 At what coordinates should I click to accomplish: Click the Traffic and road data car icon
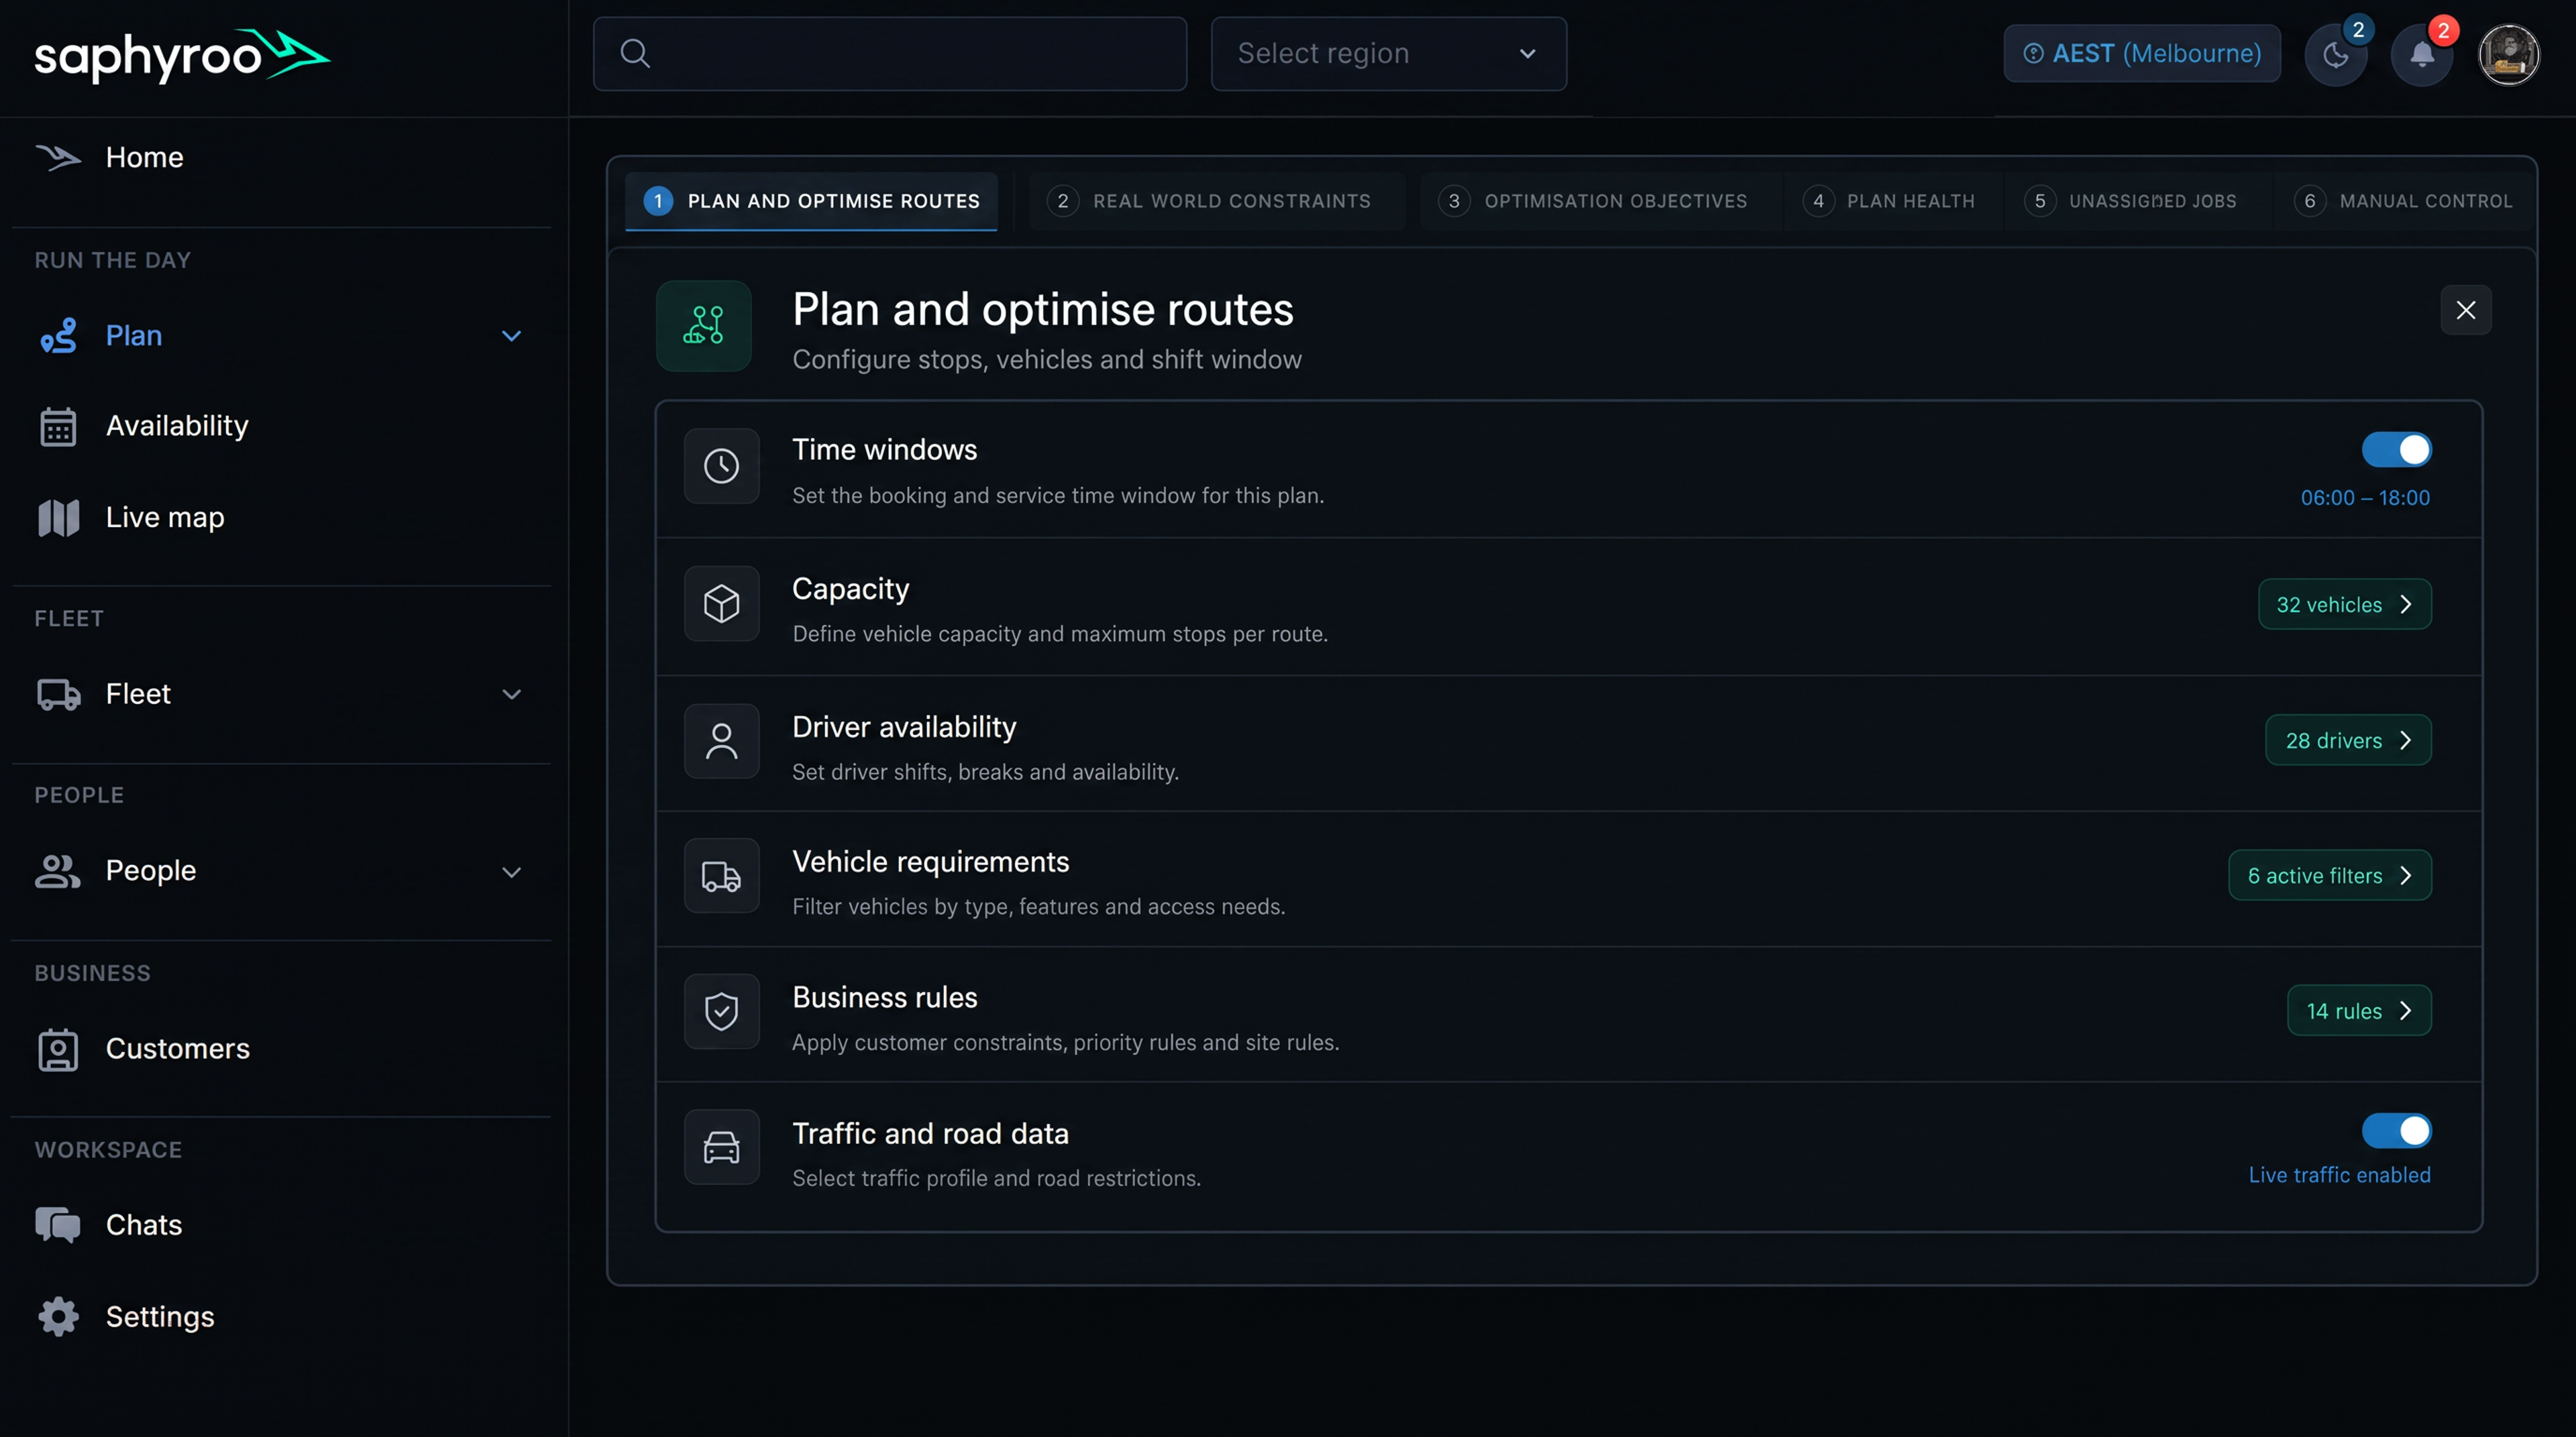click(721, 1147)
